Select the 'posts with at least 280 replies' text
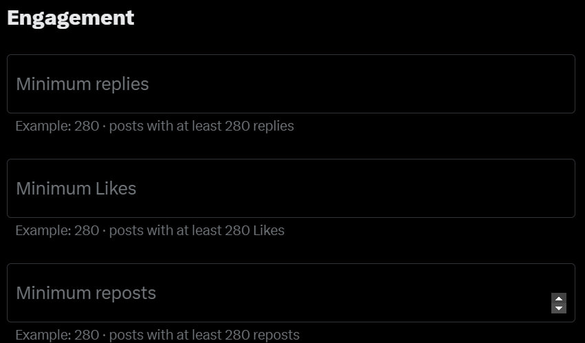The height and width of the screenshot is (343, 585). click(x=201, y=126)
